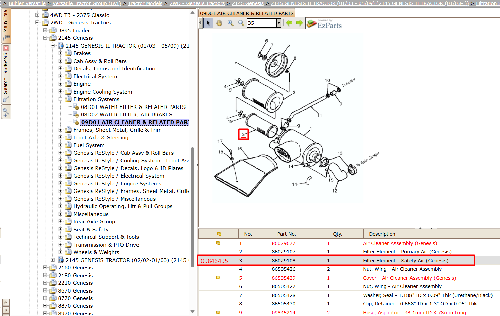
Task: Zoom out of the parts diagram
Action: [241, 23]
